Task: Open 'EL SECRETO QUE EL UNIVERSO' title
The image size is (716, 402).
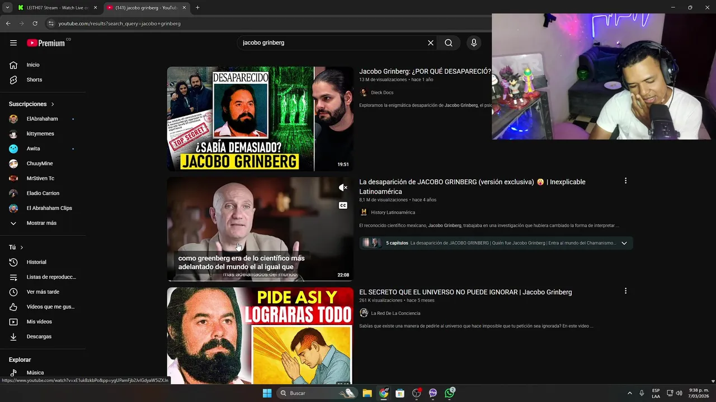Action: tap(465, 292)
